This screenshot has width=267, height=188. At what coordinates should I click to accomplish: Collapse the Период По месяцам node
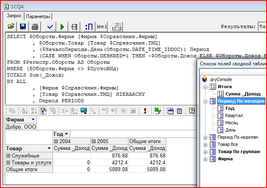[x=205, y=101]
